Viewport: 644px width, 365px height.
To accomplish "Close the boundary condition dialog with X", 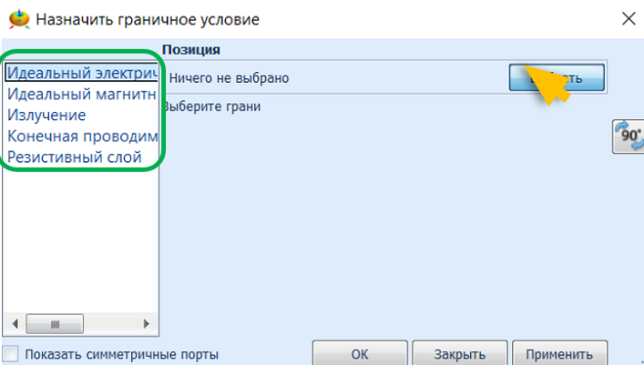I will coord(628,17).
